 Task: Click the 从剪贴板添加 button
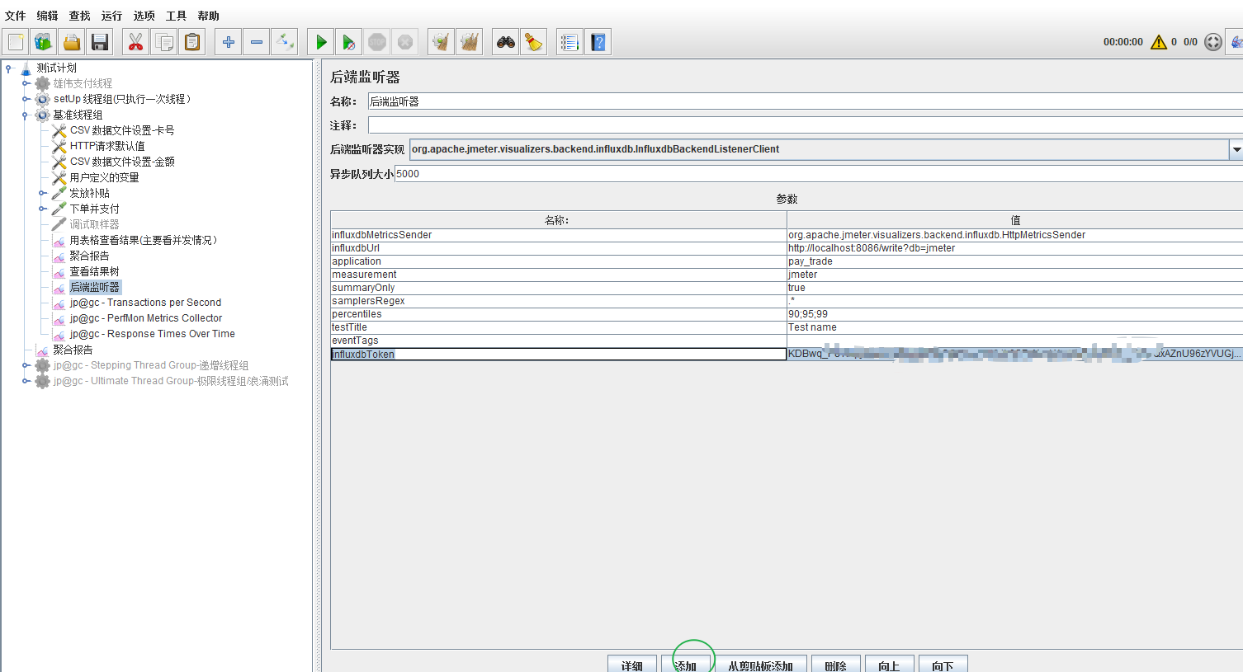pos(761,665)
